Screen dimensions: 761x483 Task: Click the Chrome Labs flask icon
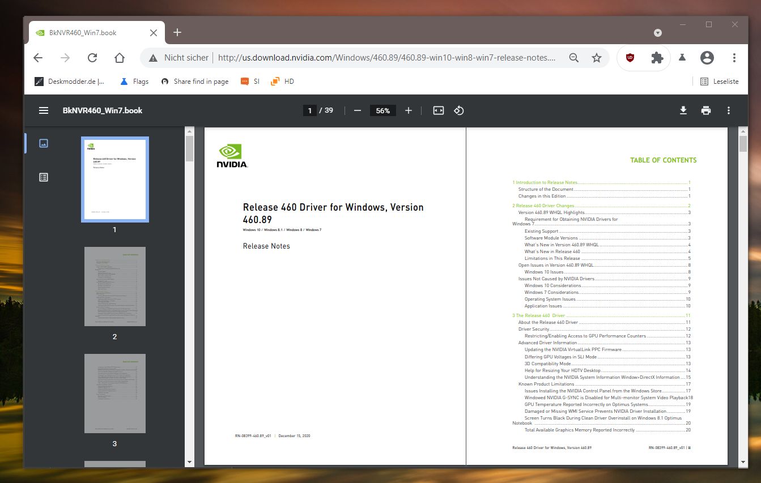tap(682, 58)
